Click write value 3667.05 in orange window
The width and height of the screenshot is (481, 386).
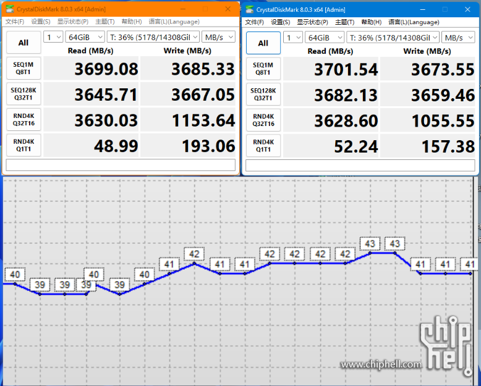[x=188, y=94]
